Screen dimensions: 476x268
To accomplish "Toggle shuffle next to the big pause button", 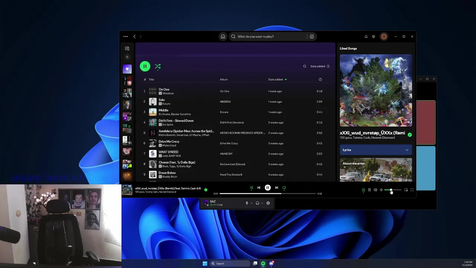I will 158,66.
